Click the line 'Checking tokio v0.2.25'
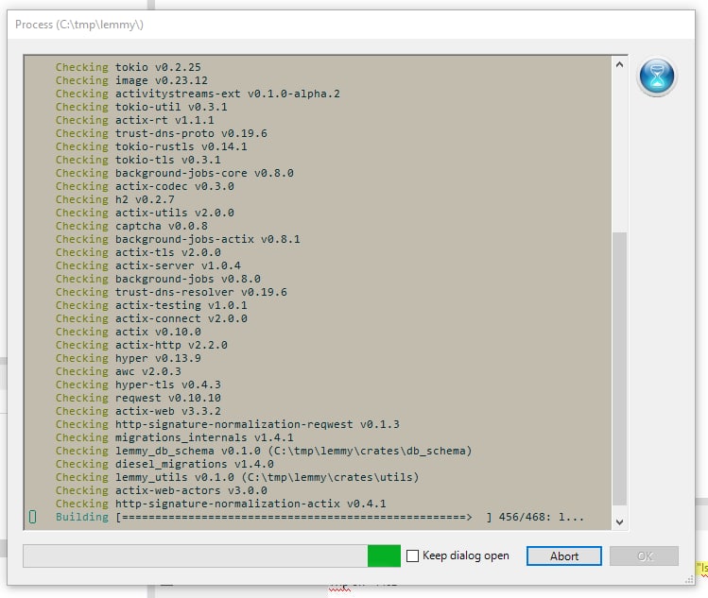This screenshot has height=598, width=708. (x=129, y=67)
